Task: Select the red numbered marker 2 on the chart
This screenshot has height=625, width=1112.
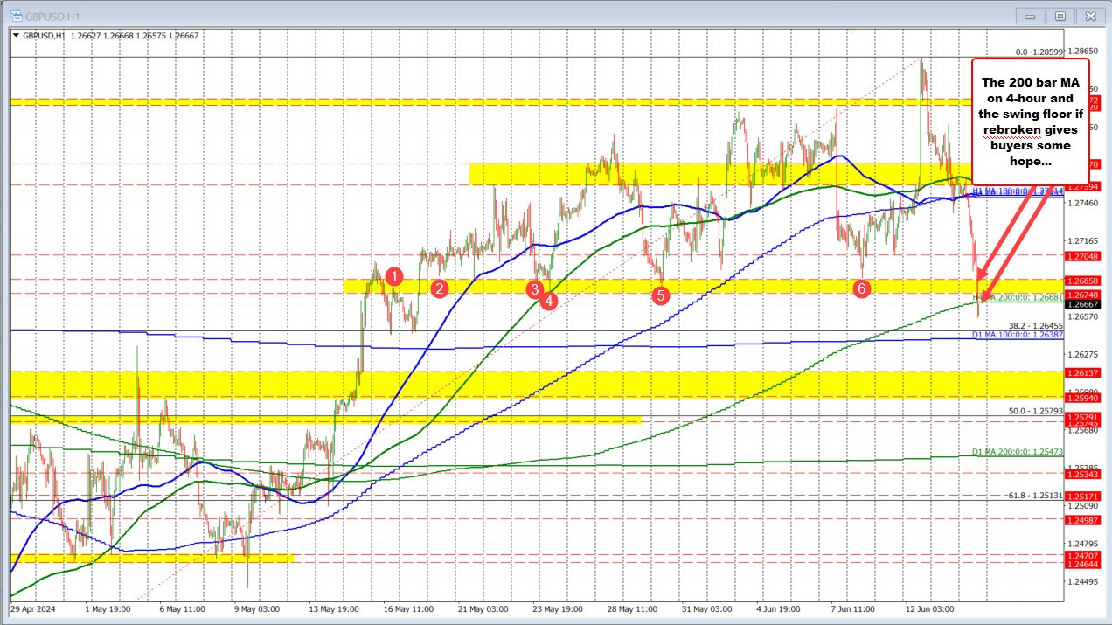Action: coord(439,287)
